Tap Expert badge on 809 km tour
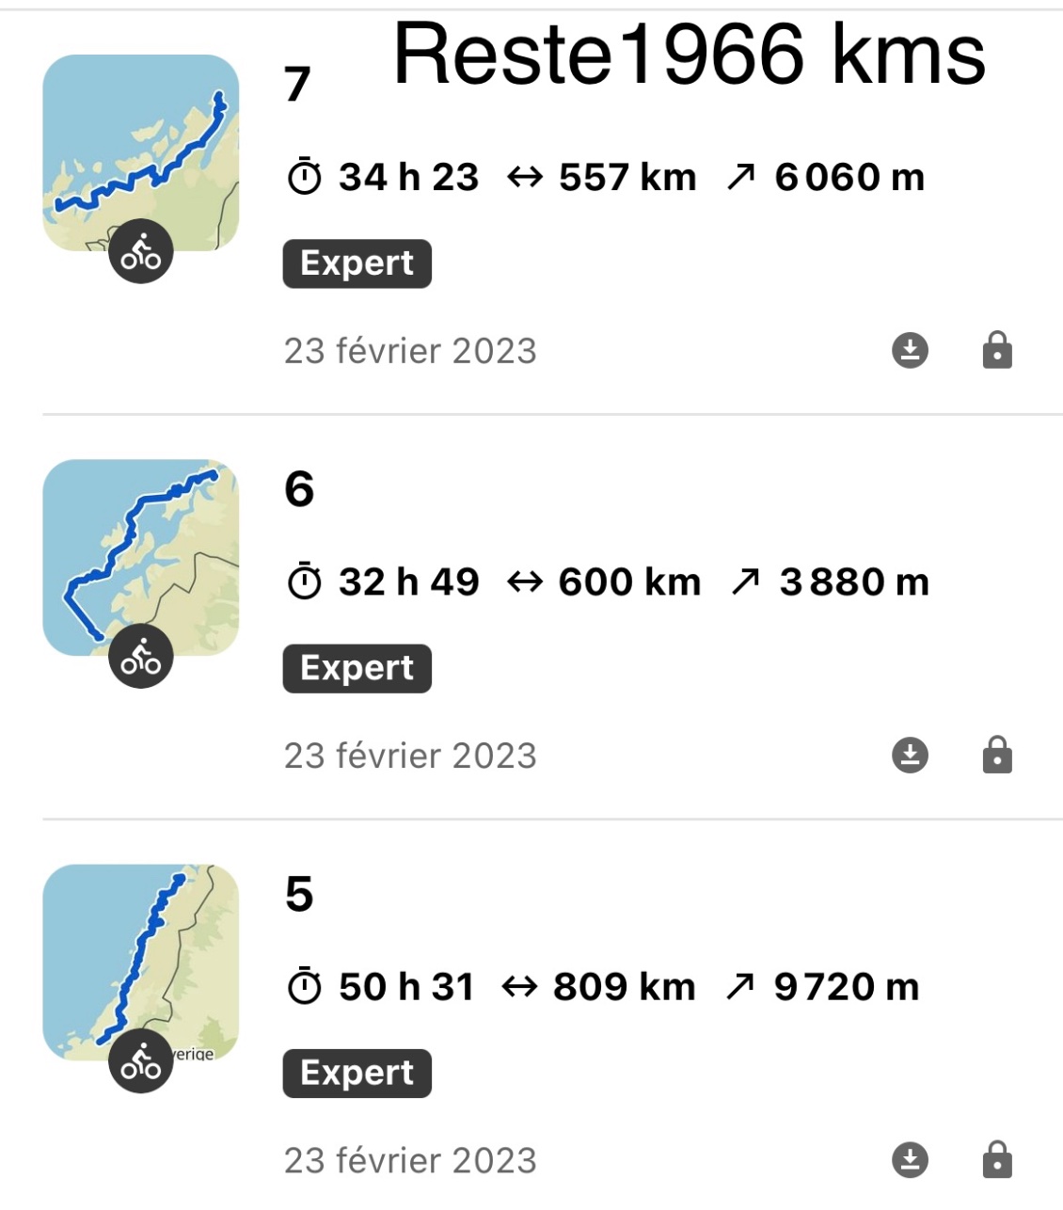Image resolution: width=1063 pixels, height=1210 pixels. (357, 1073)
